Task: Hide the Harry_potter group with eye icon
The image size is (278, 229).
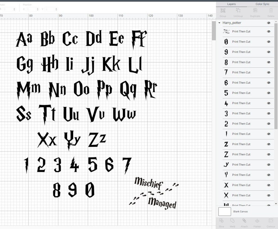Action: tap(269, 23)
